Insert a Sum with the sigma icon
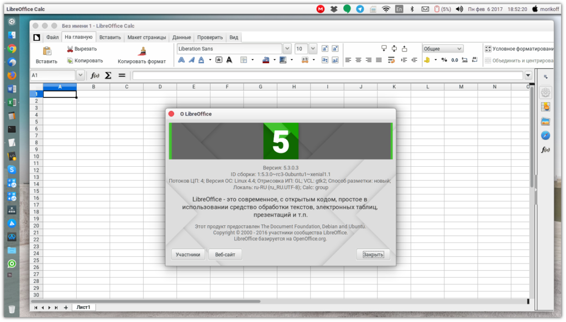The height and width of the screenshot is (322, 566). point(108,75)
